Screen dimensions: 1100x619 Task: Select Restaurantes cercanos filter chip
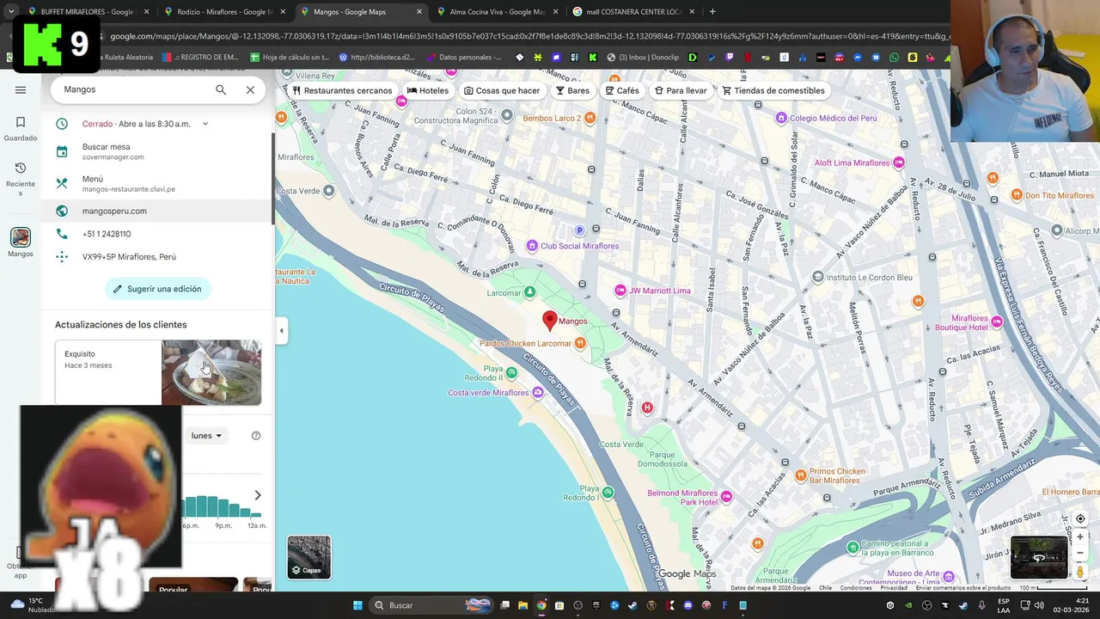click(x=342, y=90)
